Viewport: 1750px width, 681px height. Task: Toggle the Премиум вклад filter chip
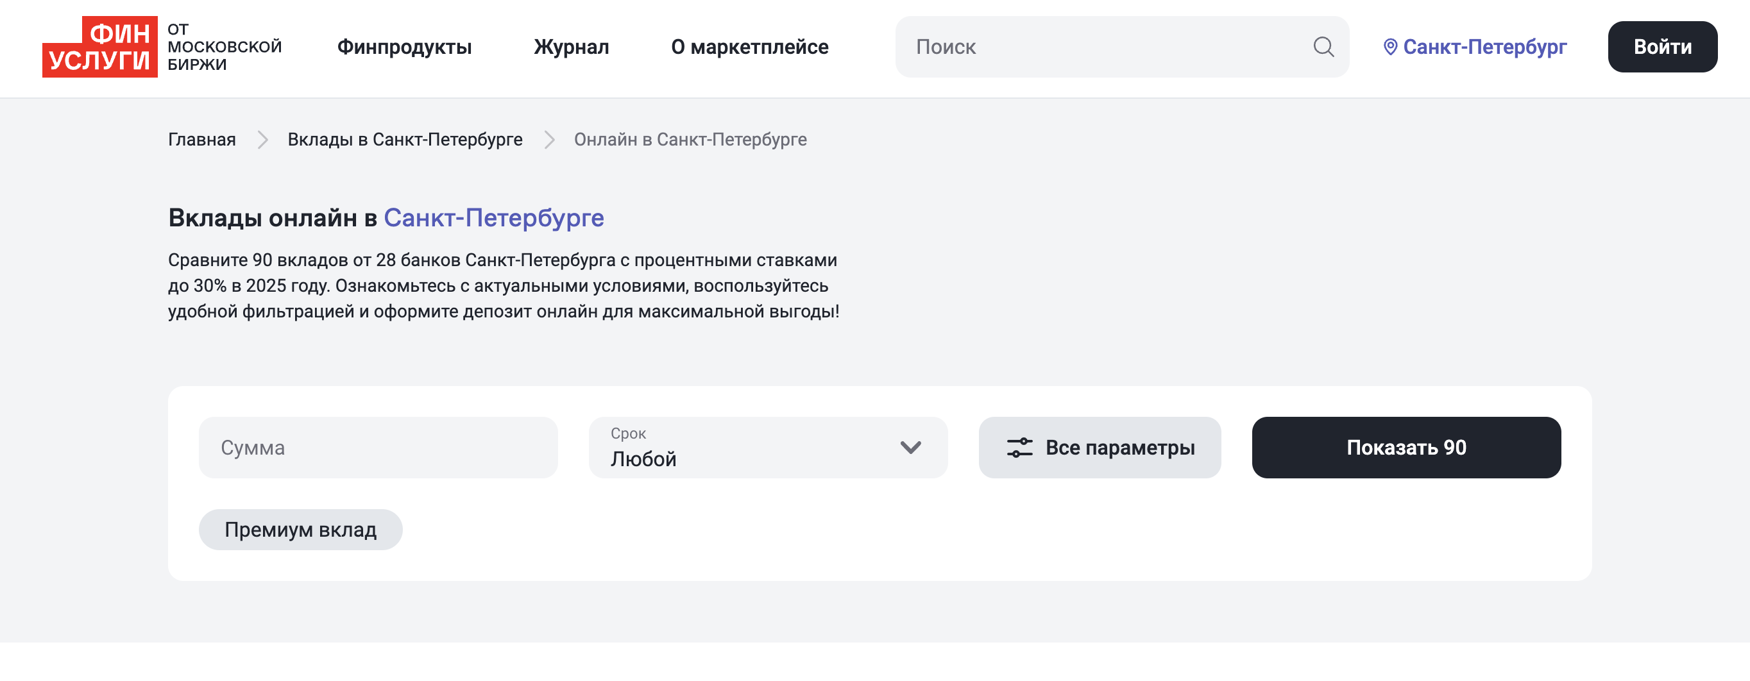[x=300, y=530]
